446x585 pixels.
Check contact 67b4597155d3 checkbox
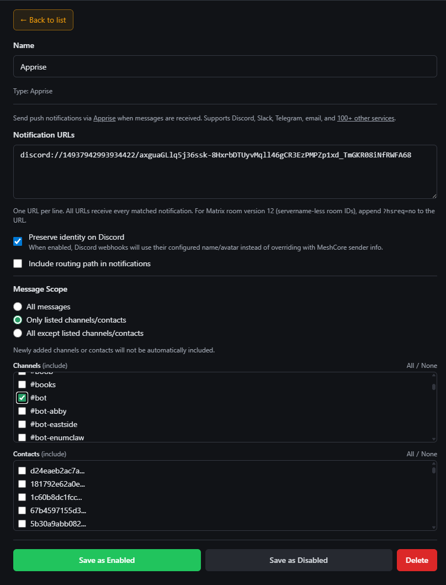[22, 510]
